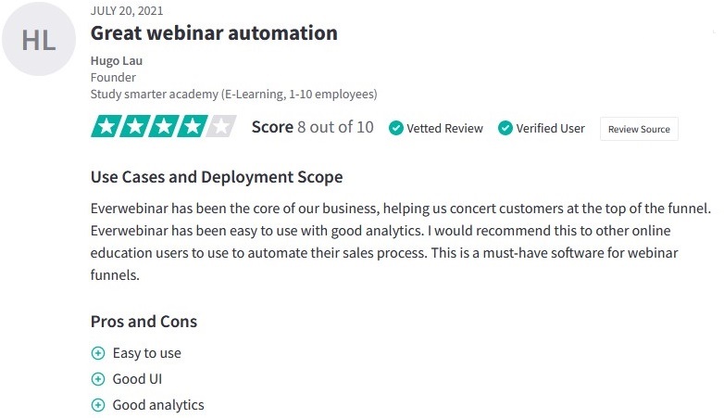Viewport: 724px width, 418px height.
Task: Click the plus icon beside Good analytics
Action: [x=98, y=405]
